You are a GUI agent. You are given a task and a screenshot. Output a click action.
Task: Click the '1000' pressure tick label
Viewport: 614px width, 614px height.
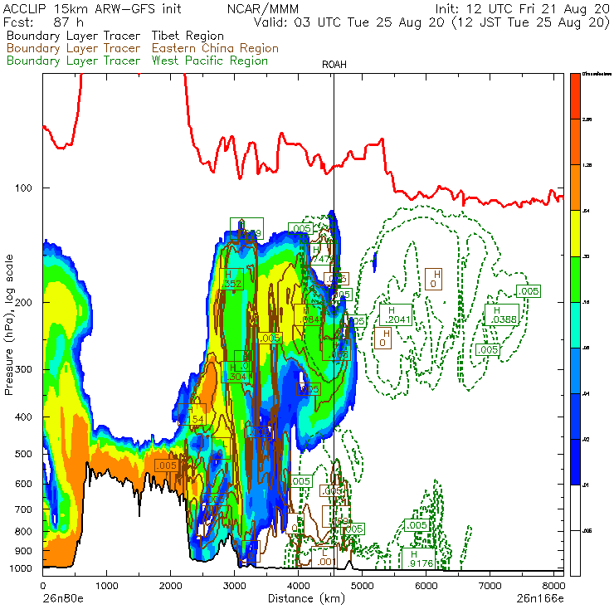point(21,568)
